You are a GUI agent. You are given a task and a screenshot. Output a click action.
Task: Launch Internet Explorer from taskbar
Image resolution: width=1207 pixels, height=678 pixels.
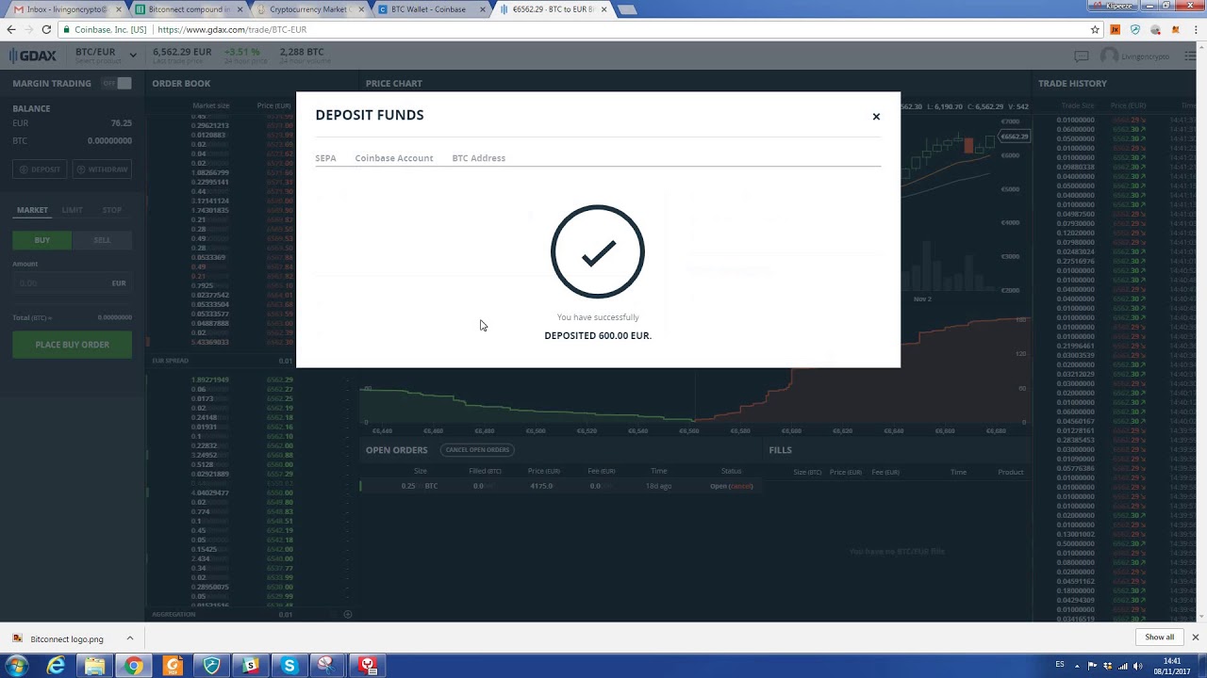tap(57, 666)
